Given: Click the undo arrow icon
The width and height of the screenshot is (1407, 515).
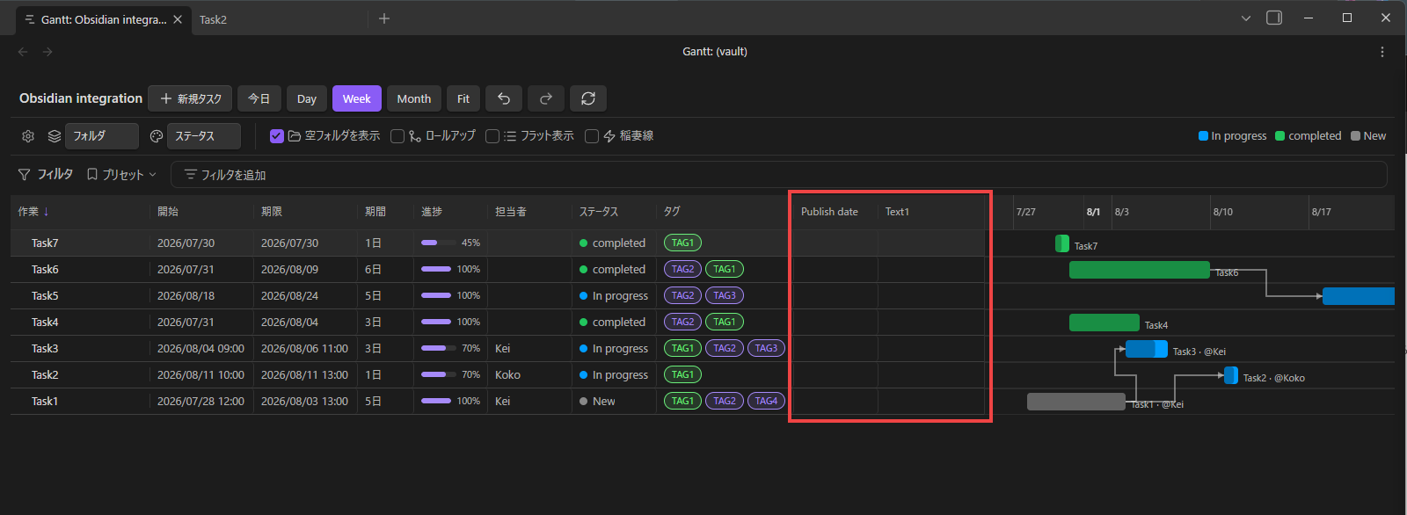Looking at the screenshot, I should 504,98.
